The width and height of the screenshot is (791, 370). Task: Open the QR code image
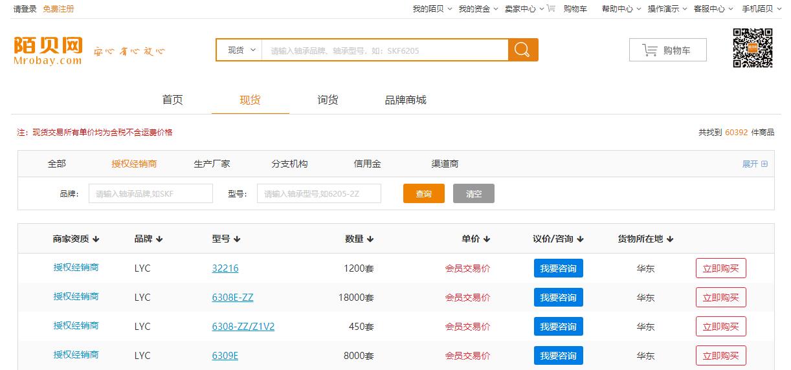[x=752, y=49]
